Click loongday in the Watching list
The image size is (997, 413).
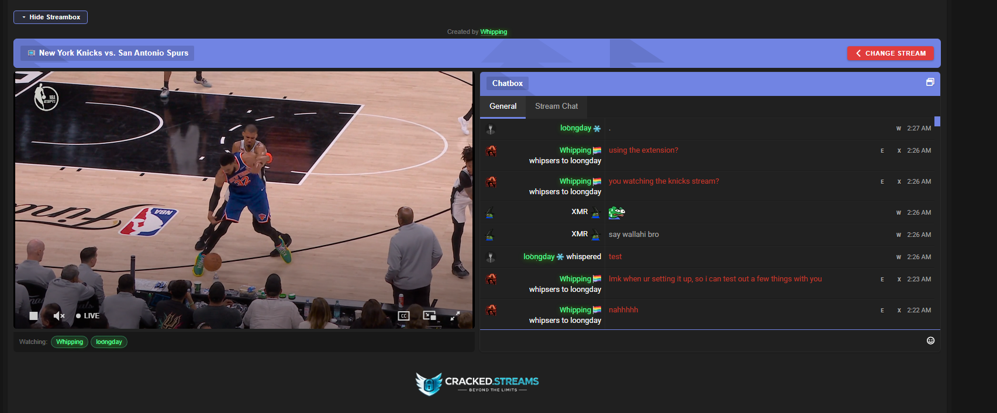(109, 342)
